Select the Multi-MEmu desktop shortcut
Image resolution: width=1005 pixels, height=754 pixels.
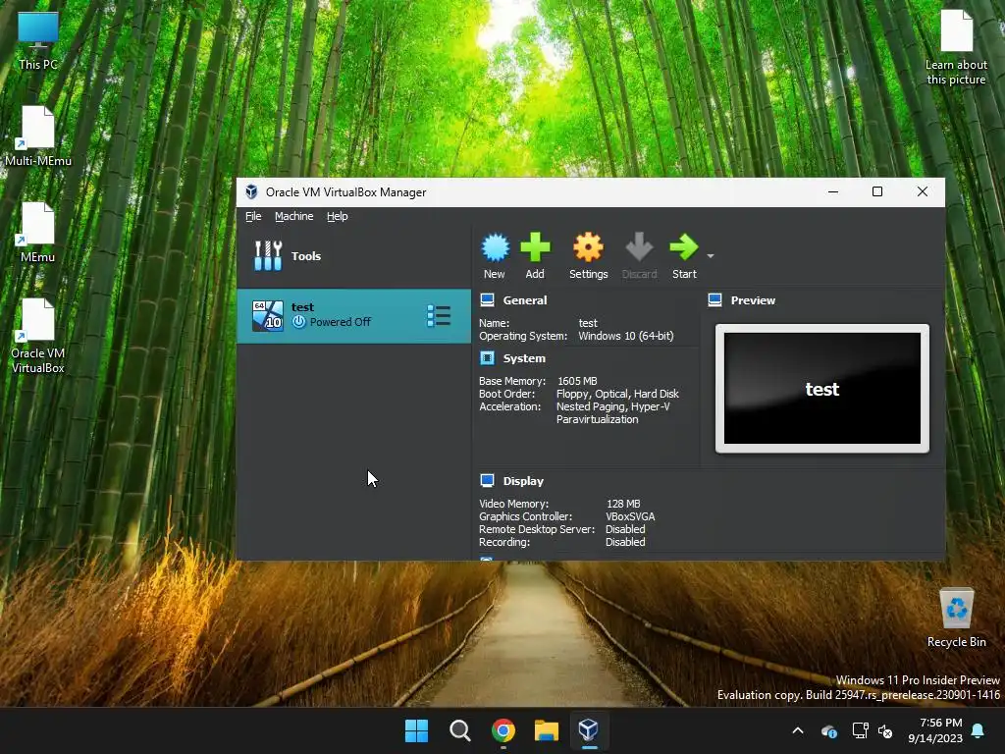38,136
